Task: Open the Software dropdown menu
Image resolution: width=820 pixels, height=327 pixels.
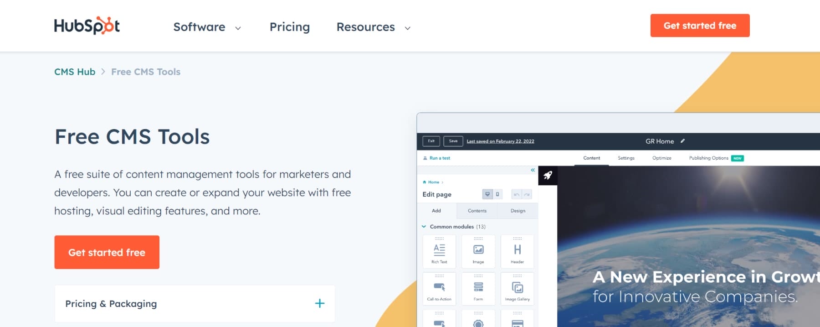Action: coord(207,27)
